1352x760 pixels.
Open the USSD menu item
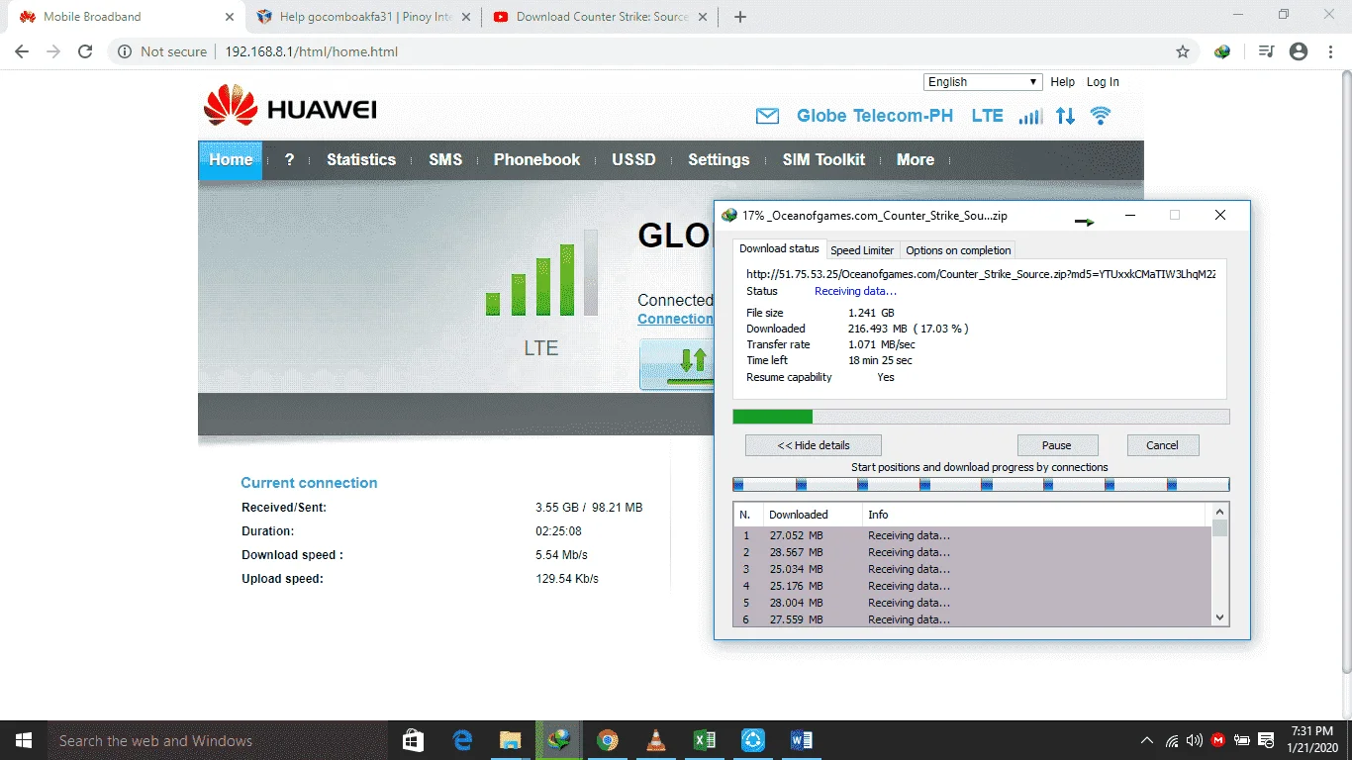pyautogui.click(x=633, y=159)
